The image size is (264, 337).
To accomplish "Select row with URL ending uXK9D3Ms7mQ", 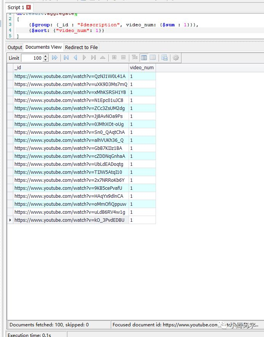I will click(x=71, y=84).
